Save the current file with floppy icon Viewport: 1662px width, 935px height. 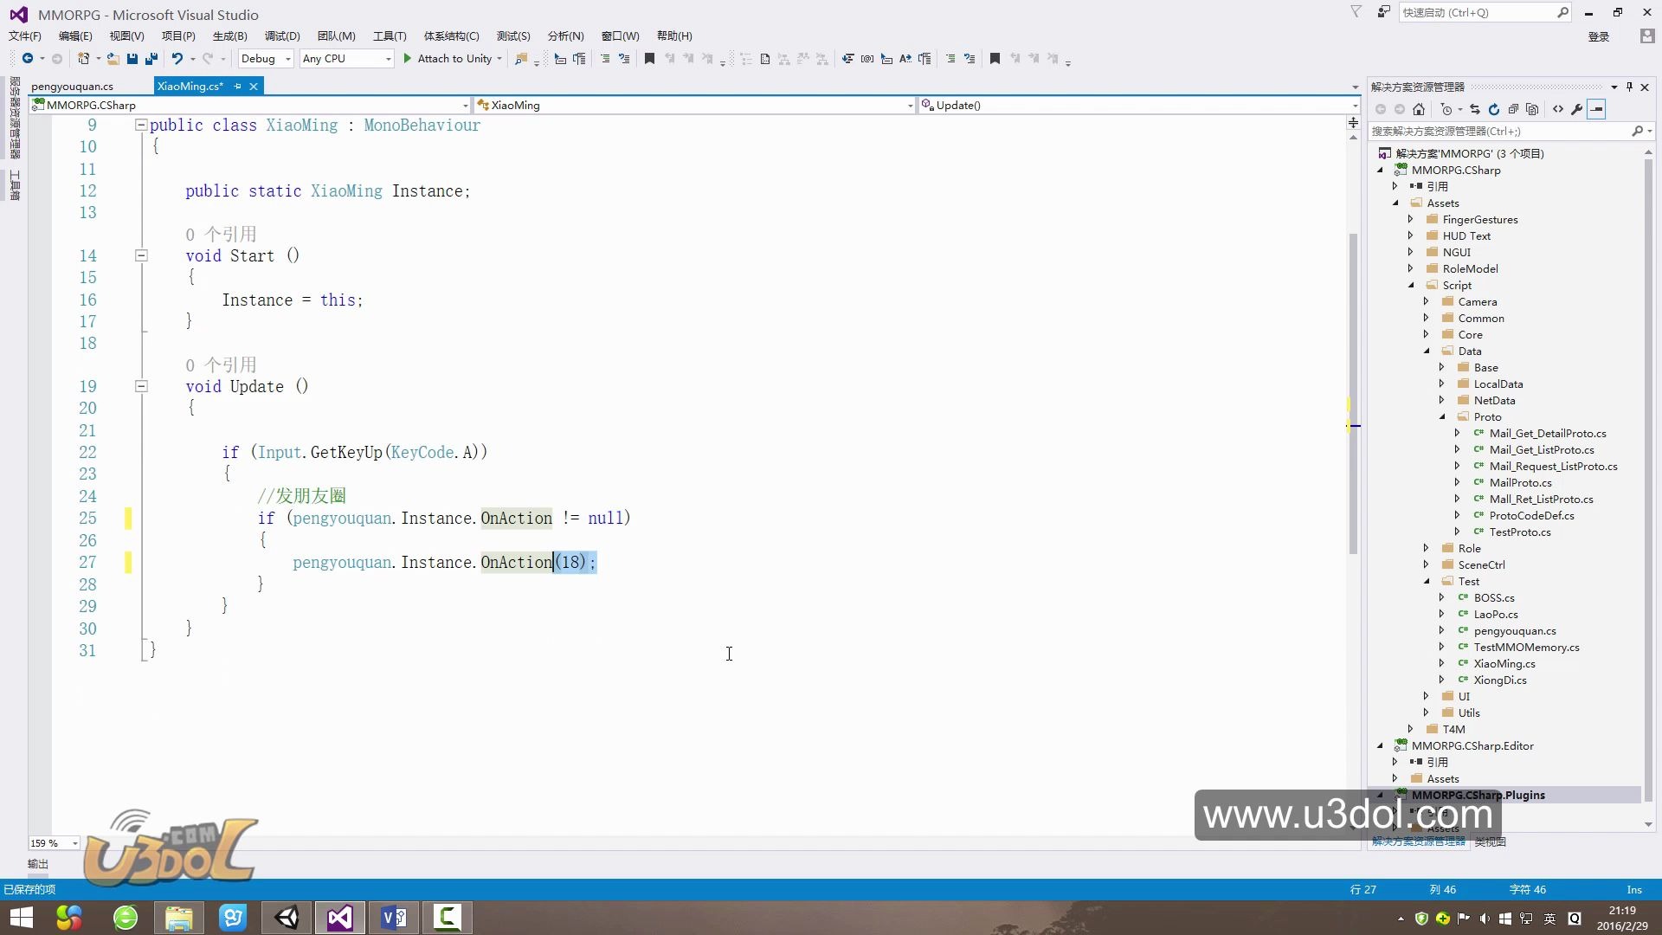click(132, 59)
